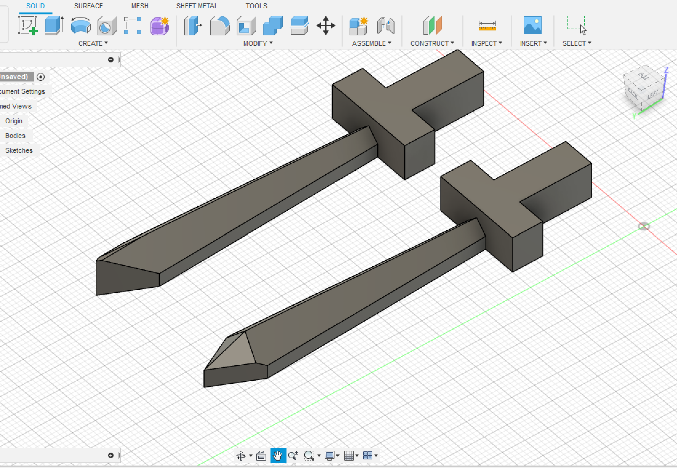Select the Origin browser item
Image resolution: width=677 pixels, height=468 pixels.
tap(14, 121)
